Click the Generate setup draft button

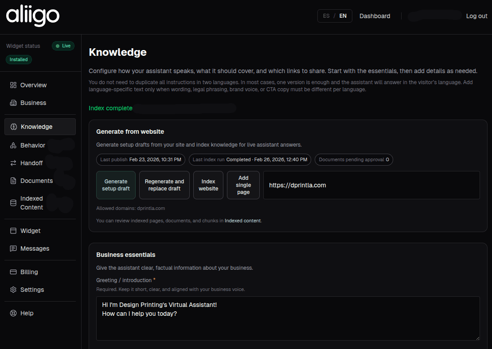pos(116,185)
